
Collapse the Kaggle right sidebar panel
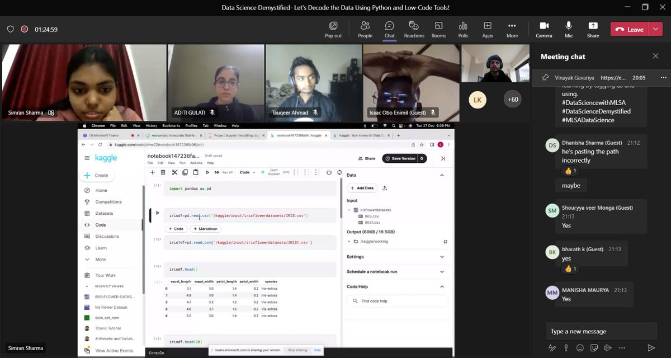[x=443, y=158]
